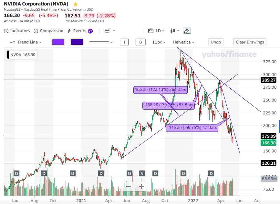Click the zoom out minus icon
The height and width of the screenshot is (204, 280).
[129, 187]
